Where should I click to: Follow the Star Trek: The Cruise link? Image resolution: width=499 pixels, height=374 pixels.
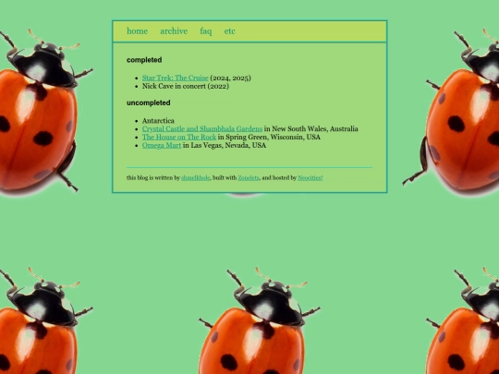coord(176,78)
